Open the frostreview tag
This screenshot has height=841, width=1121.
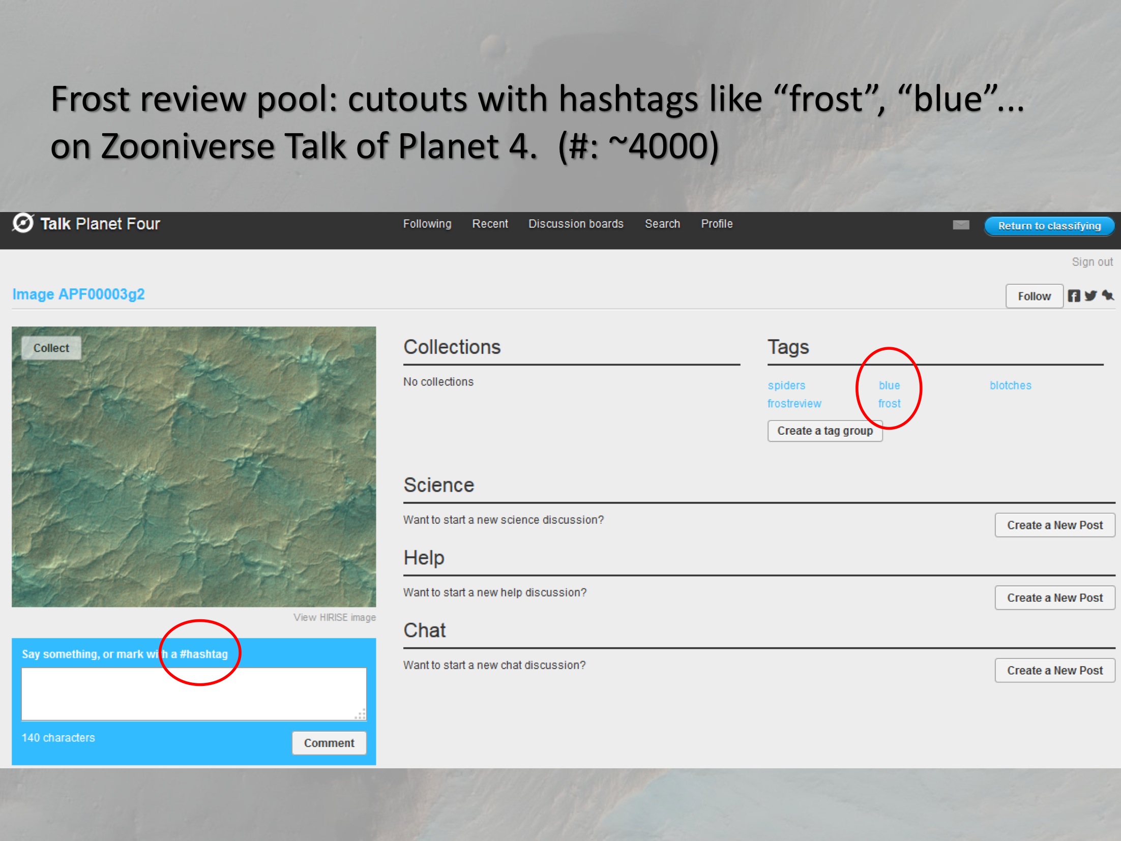coord(794,403)
